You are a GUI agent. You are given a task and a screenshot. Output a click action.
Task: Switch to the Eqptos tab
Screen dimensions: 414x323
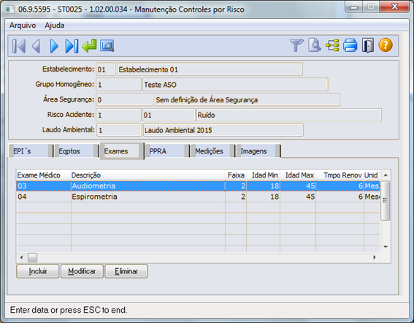click(76, 151)
